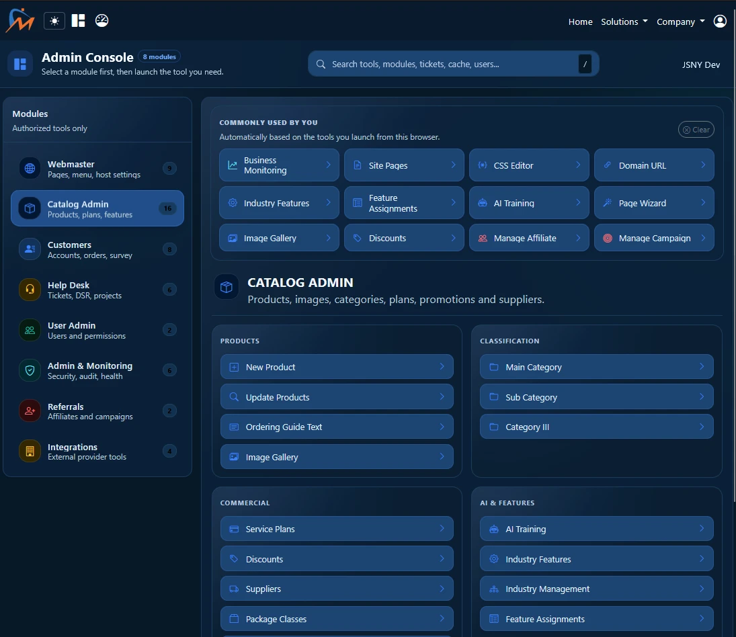Click the Update Products magnifier icon
This screenshot has width=736, height=637.
234,397
